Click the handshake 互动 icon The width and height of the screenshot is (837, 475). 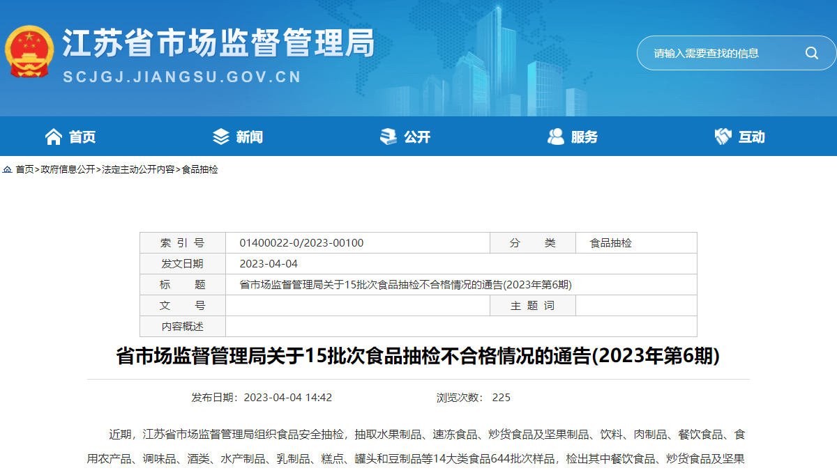723,137
